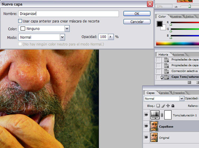
Task: Switch to the Estilos tab
Action: click(190, 17)
